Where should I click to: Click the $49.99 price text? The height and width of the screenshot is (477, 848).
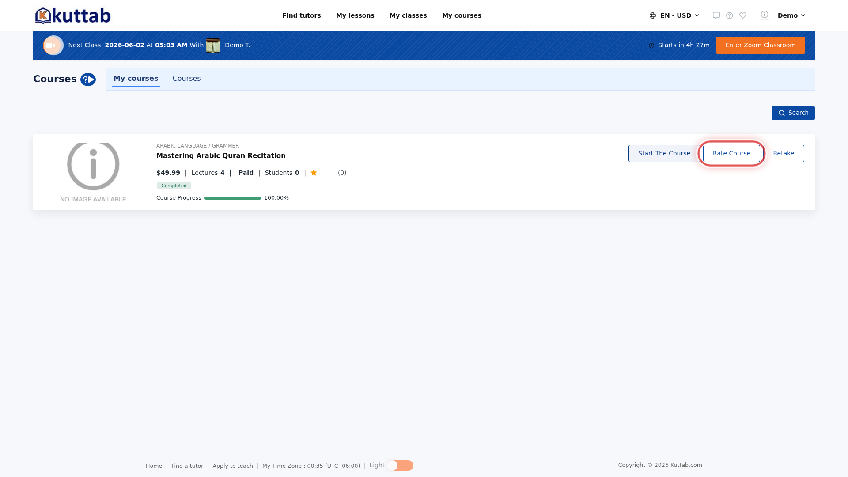coord(168,173)
